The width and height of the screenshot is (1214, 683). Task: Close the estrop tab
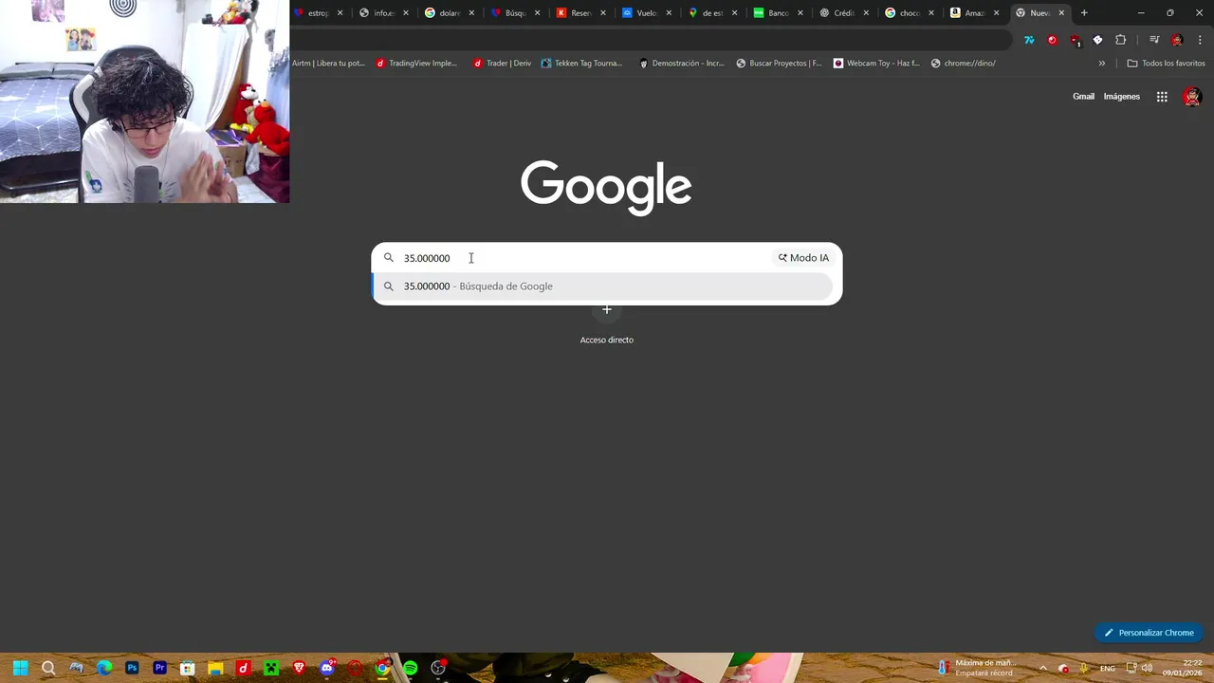click(340, 13)
